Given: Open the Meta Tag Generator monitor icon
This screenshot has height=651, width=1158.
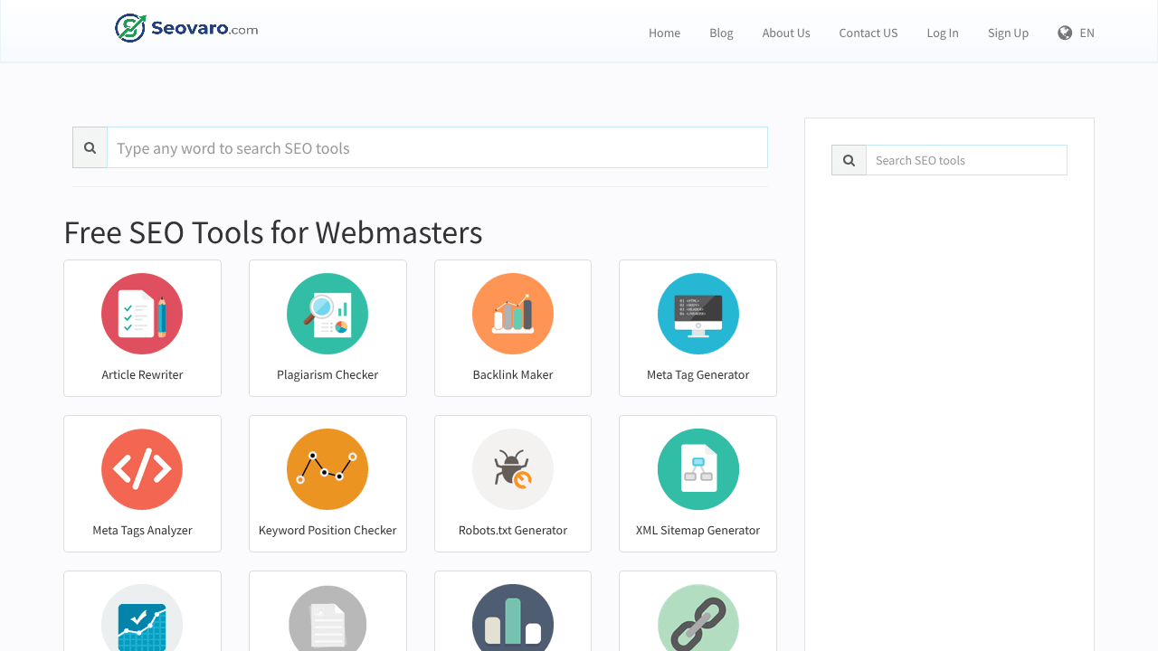Looking at the screenshot, I should click(x=698, y=314).
